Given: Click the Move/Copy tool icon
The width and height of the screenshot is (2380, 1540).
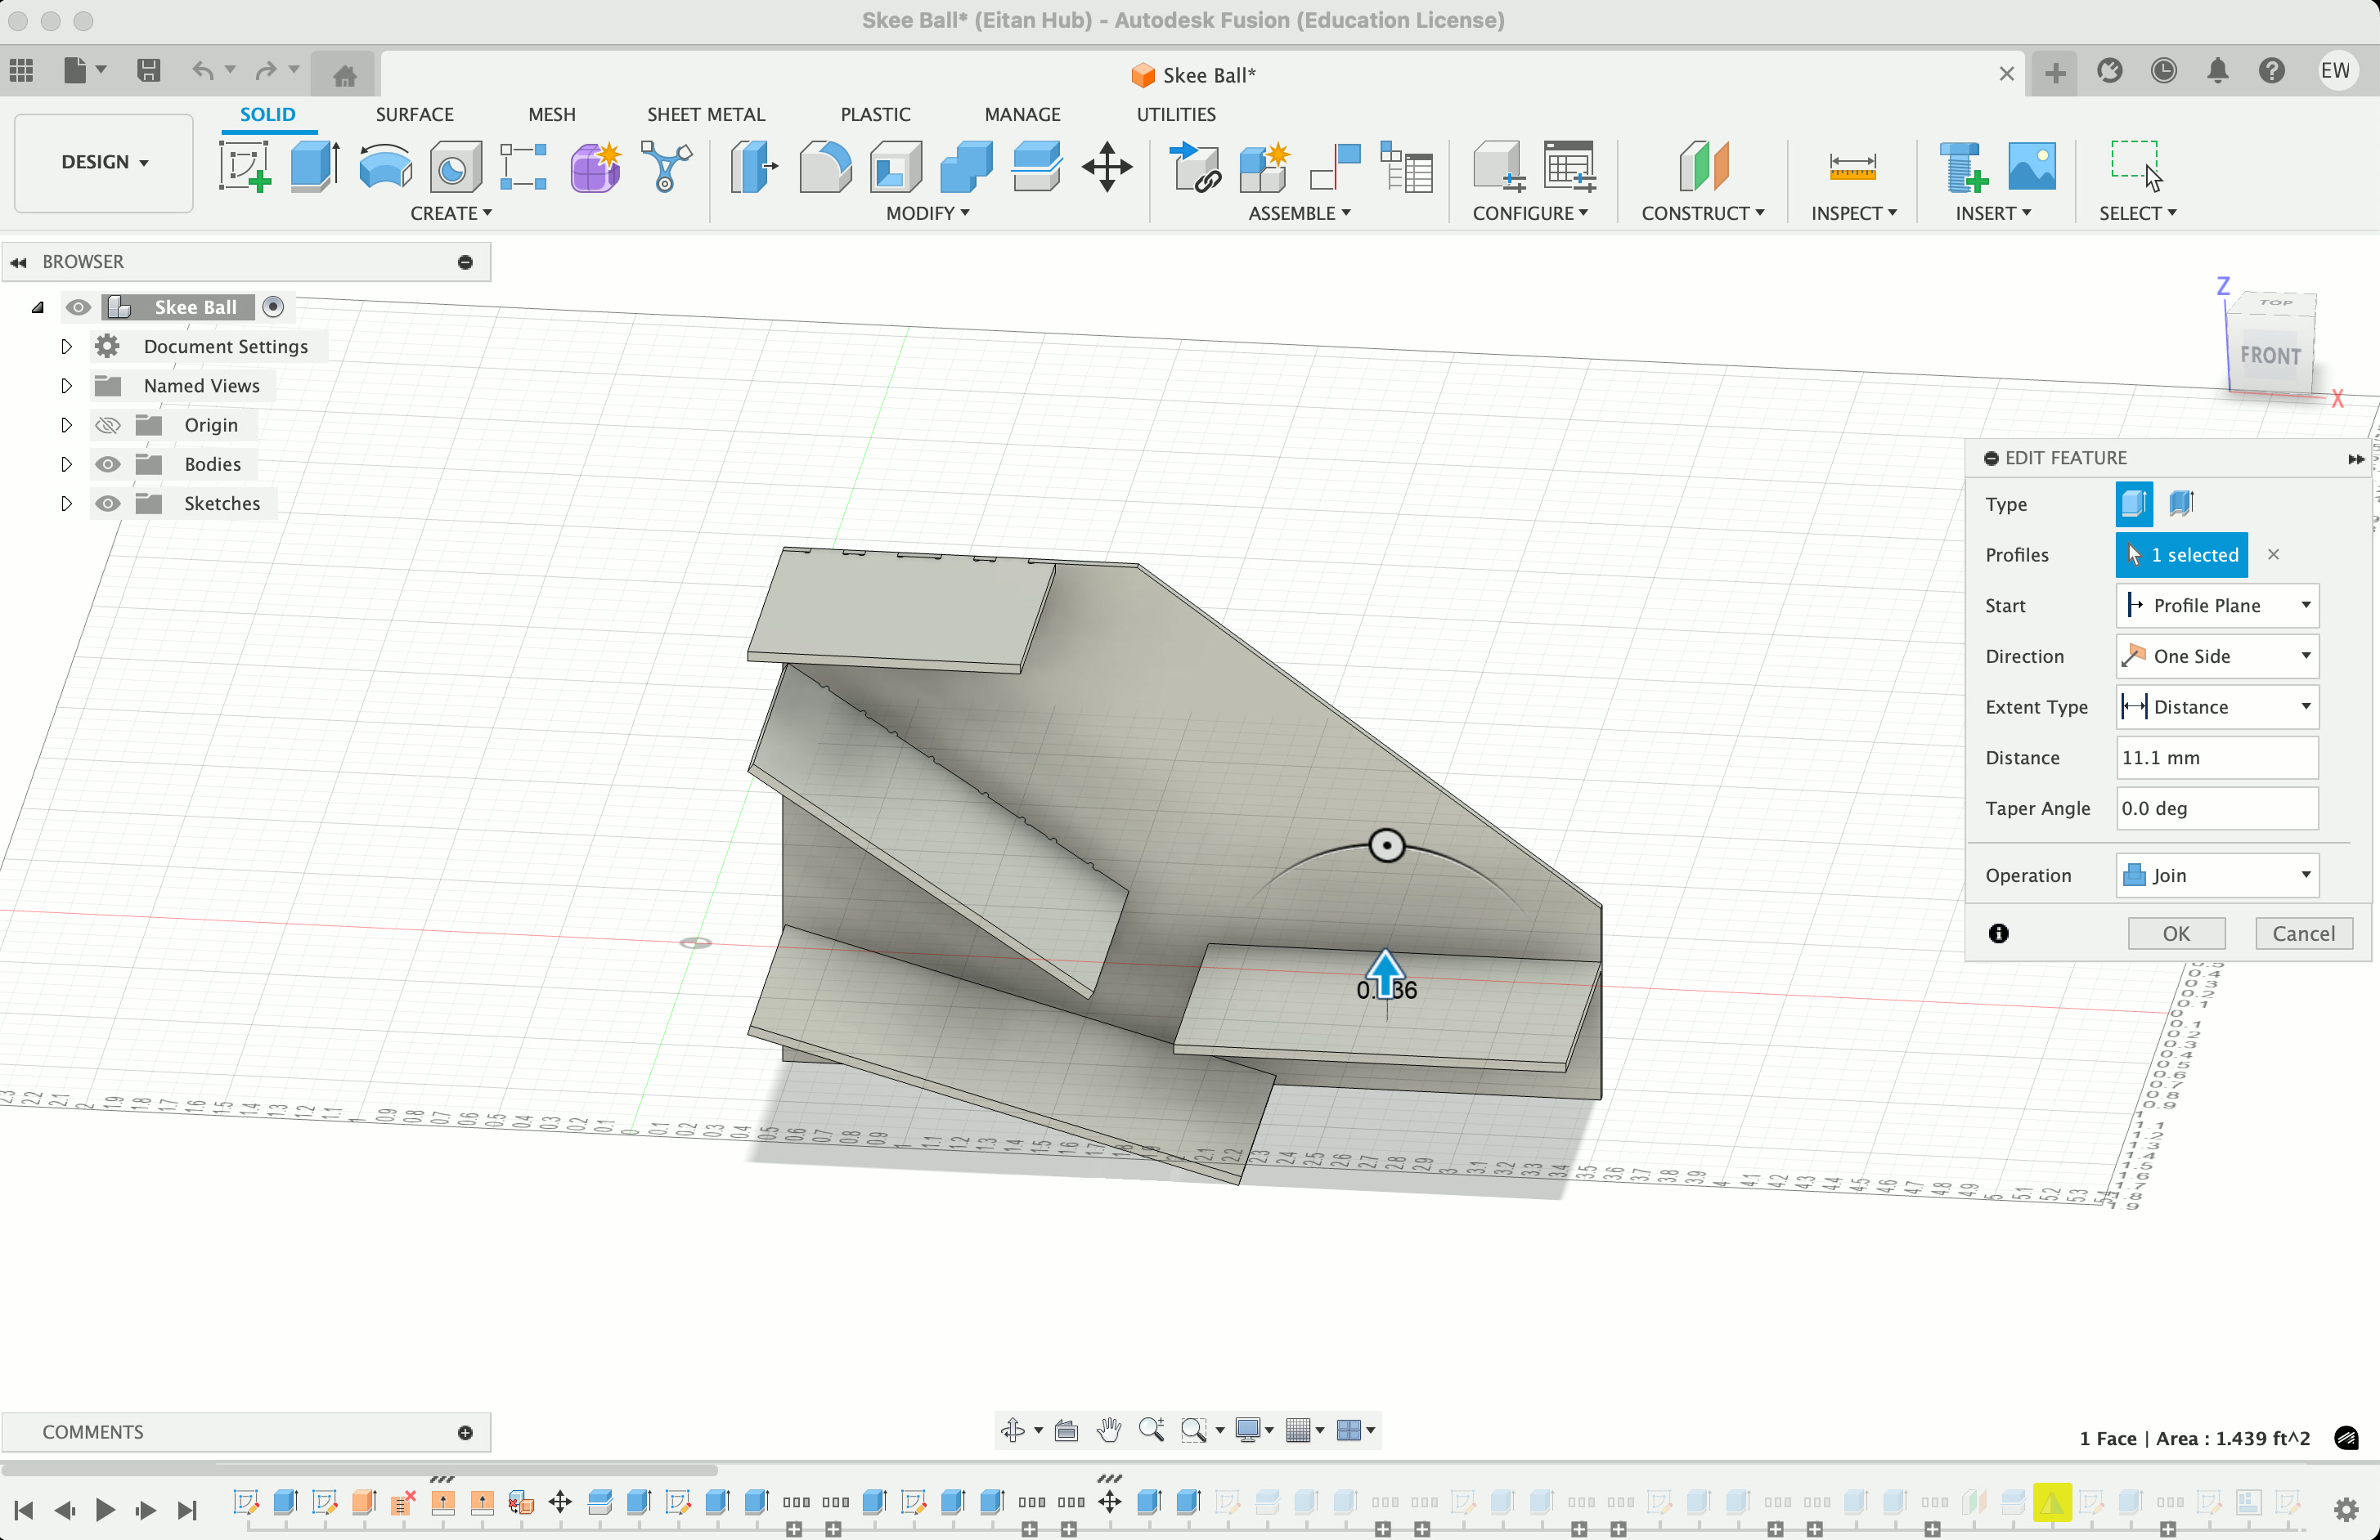Looking at the screenshot, I should 1107,166.
